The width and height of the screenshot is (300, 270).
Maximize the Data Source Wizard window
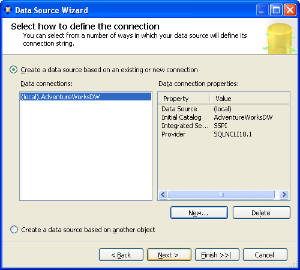coord(276,10)
